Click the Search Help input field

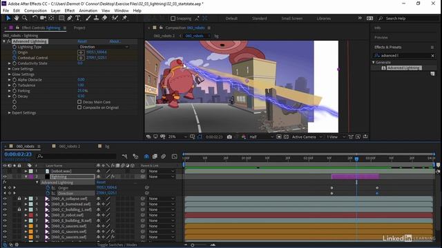[x=408, y=19]
